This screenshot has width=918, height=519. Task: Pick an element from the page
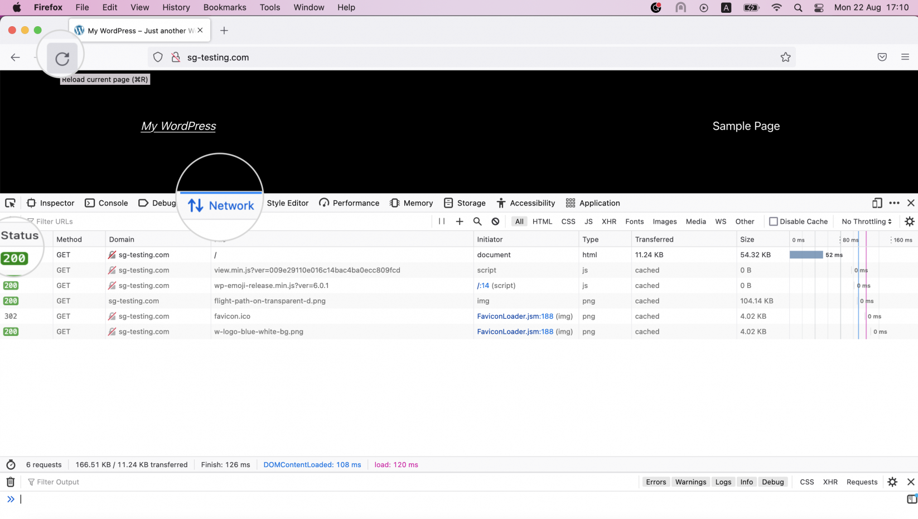(10, 203)
